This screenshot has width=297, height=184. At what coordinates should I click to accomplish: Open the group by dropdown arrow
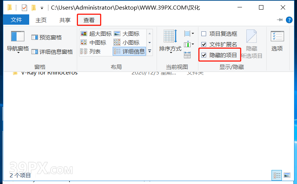(x=189, y=34)
